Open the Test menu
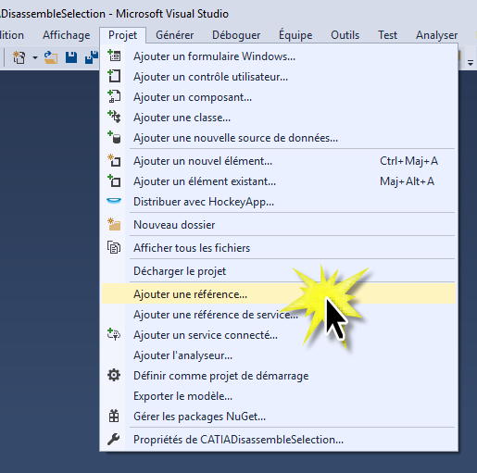This screenshot has width=477, height=473. 387,35
